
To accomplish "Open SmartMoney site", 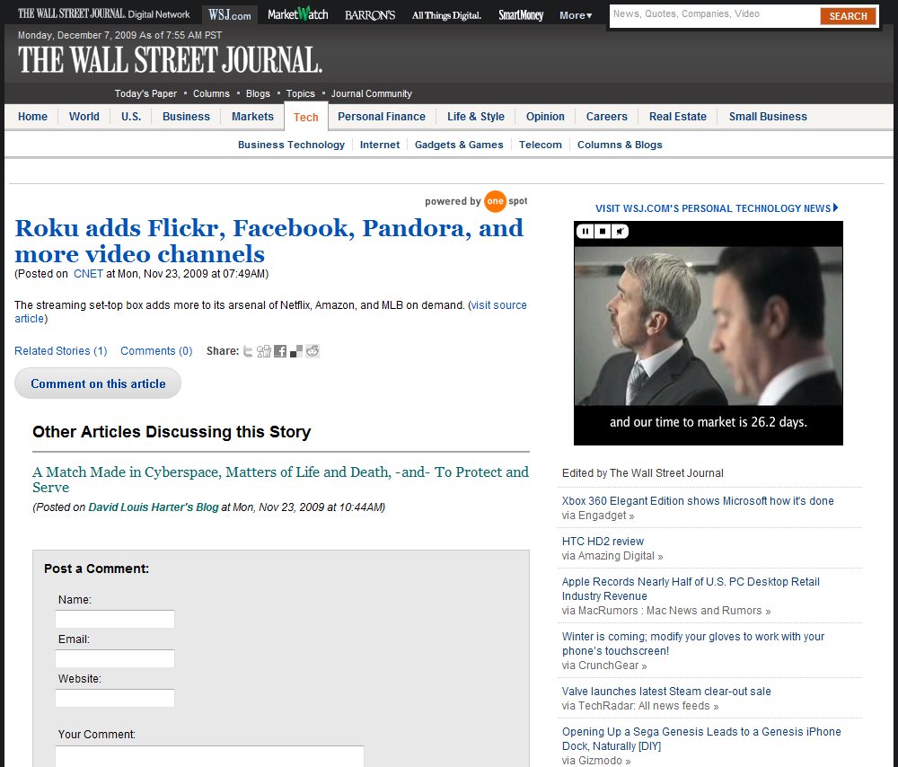I will [521, 15].
